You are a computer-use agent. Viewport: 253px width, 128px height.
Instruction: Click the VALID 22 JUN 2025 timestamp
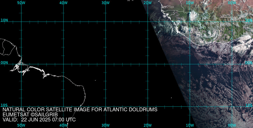39,120
